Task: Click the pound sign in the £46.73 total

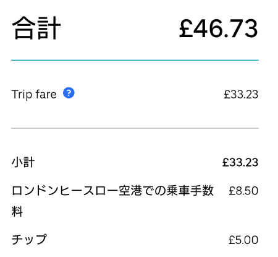Action: 186,28
